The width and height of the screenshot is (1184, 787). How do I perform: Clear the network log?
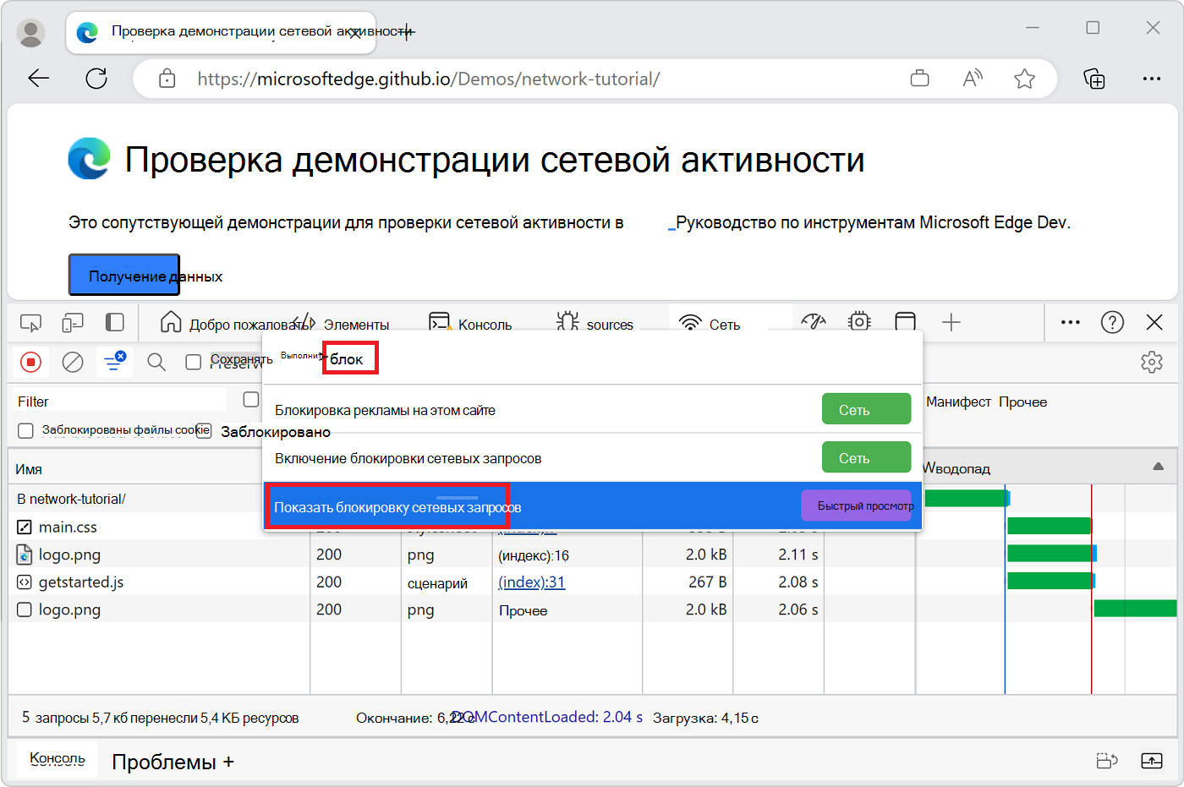coord(73,362)
